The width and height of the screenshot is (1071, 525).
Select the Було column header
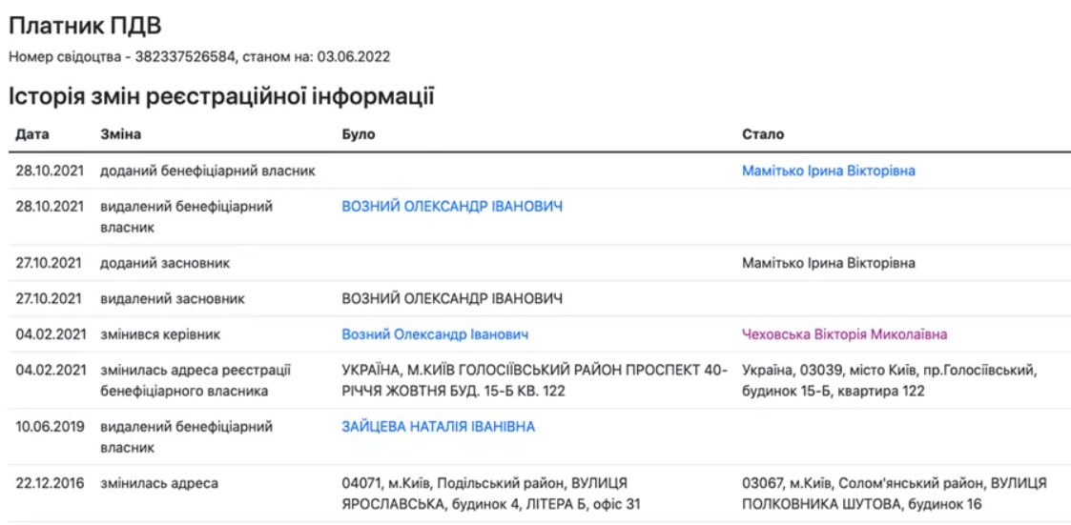click(359, 135)
